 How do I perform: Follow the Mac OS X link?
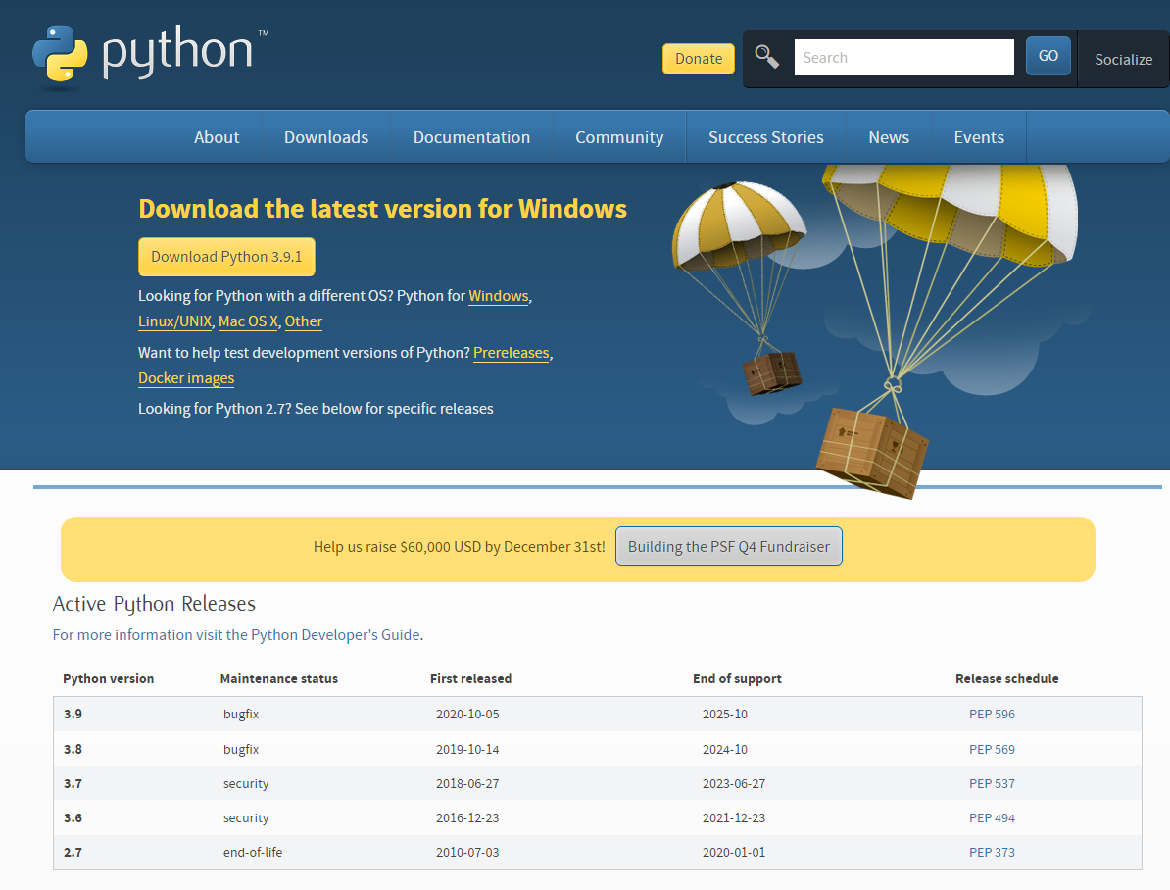(x=248, y=321)
